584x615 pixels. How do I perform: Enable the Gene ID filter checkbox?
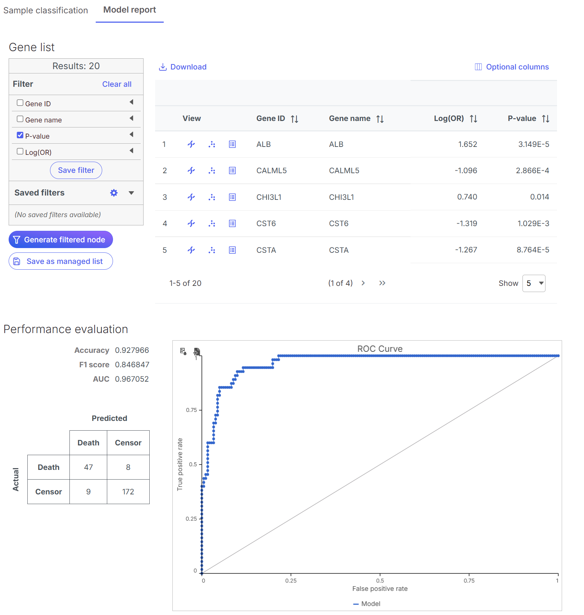click(x=20, y=103)
